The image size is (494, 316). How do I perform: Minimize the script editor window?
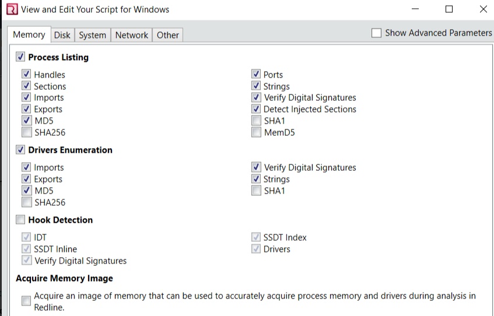point(415,9)
